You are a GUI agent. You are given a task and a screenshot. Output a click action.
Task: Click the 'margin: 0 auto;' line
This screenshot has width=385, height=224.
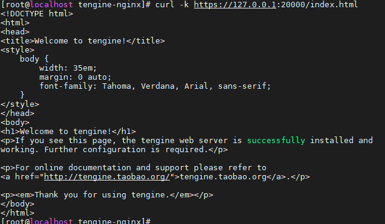click(x=75, y=77)
